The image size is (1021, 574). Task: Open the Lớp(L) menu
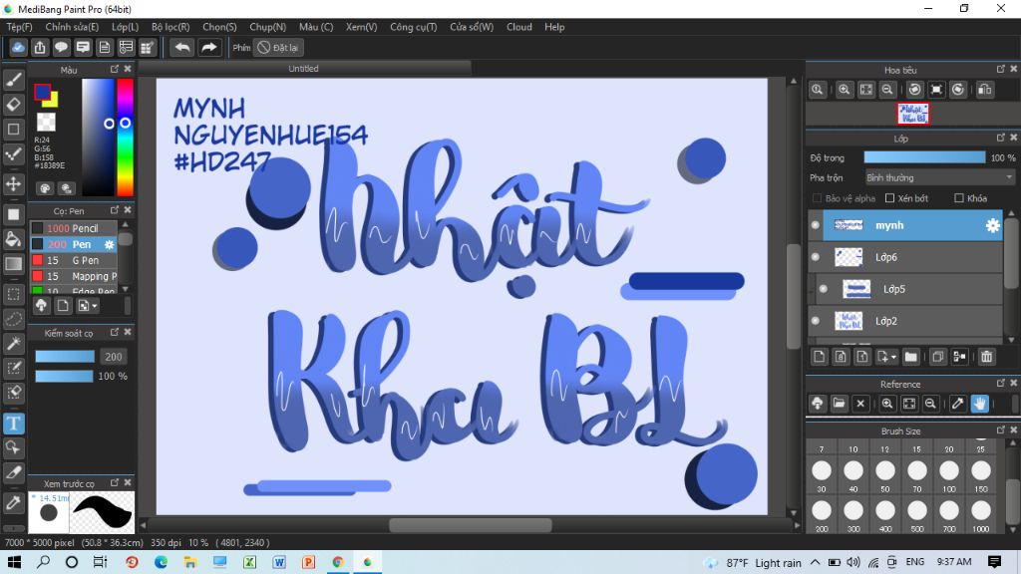(x=125, y=27)
